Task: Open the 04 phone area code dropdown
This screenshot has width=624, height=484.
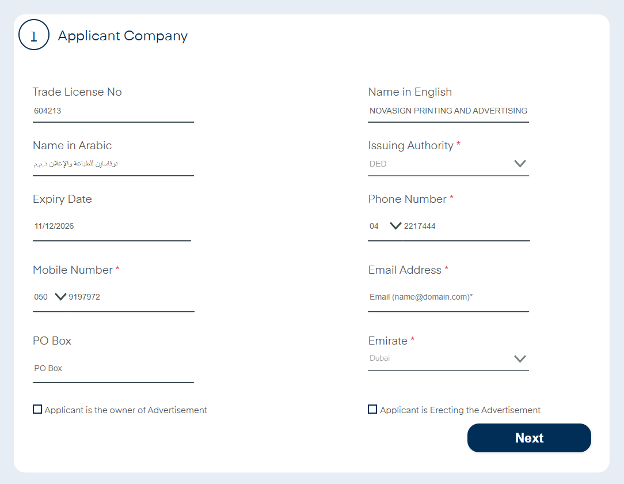Action: pos(385,226)
